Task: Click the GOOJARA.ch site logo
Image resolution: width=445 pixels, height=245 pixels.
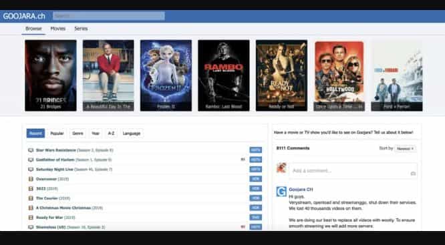Action: 24,16
